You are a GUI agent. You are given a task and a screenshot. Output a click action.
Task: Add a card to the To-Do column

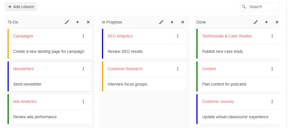point(78,22)
